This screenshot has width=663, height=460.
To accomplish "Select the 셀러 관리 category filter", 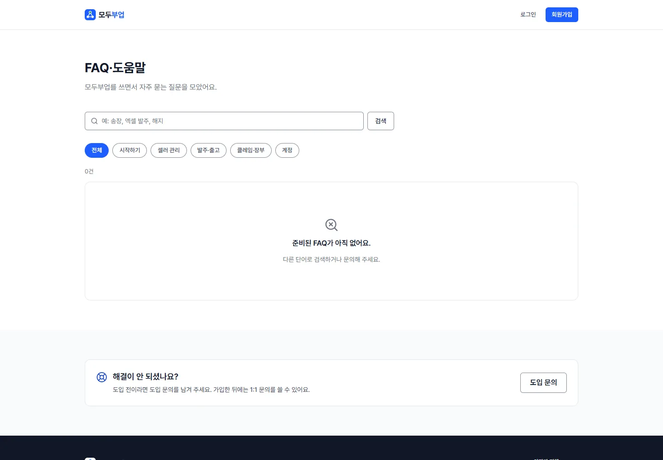I will [169, 150].
